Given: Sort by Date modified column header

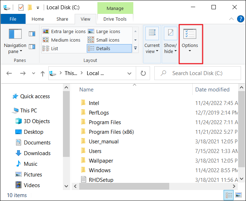Looking at the screenshot, I should (x=212, y=90).
